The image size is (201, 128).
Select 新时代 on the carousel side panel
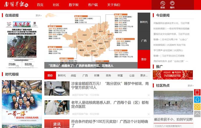(144, 22)
